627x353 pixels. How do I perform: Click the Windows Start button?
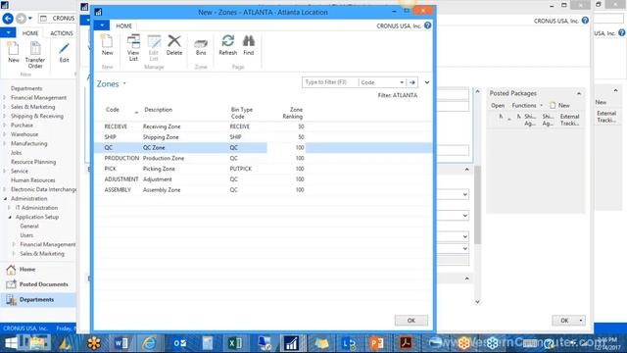pos(11,343)
